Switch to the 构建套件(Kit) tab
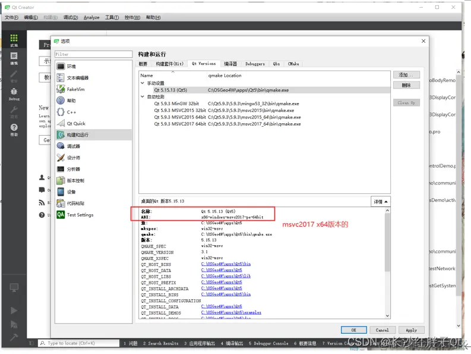 click(169, 64)
